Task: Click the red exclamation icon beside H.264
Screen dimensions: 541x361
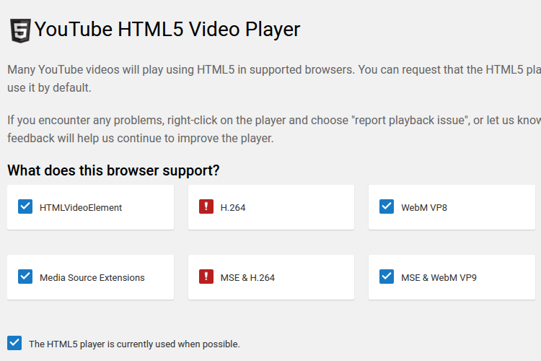Action: (x=206, y=206)
